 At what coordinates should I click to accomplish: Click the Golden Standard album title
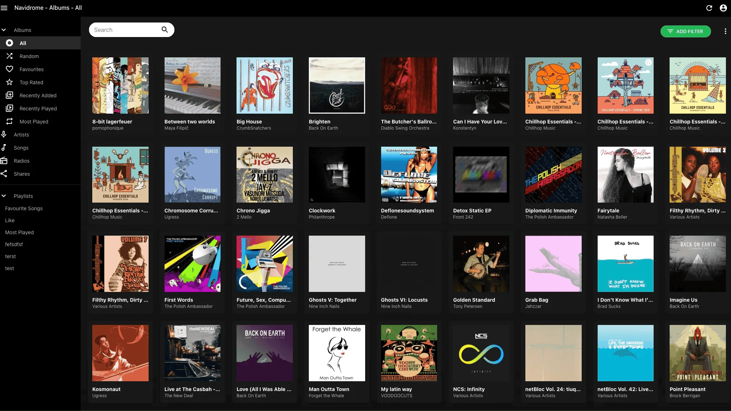[x=474, y=300]
